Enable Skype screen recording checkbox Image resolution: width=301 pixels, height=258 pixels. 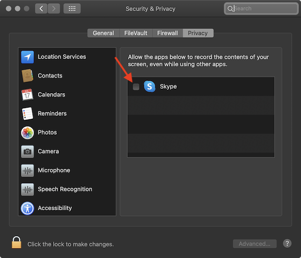click(136, 86)
